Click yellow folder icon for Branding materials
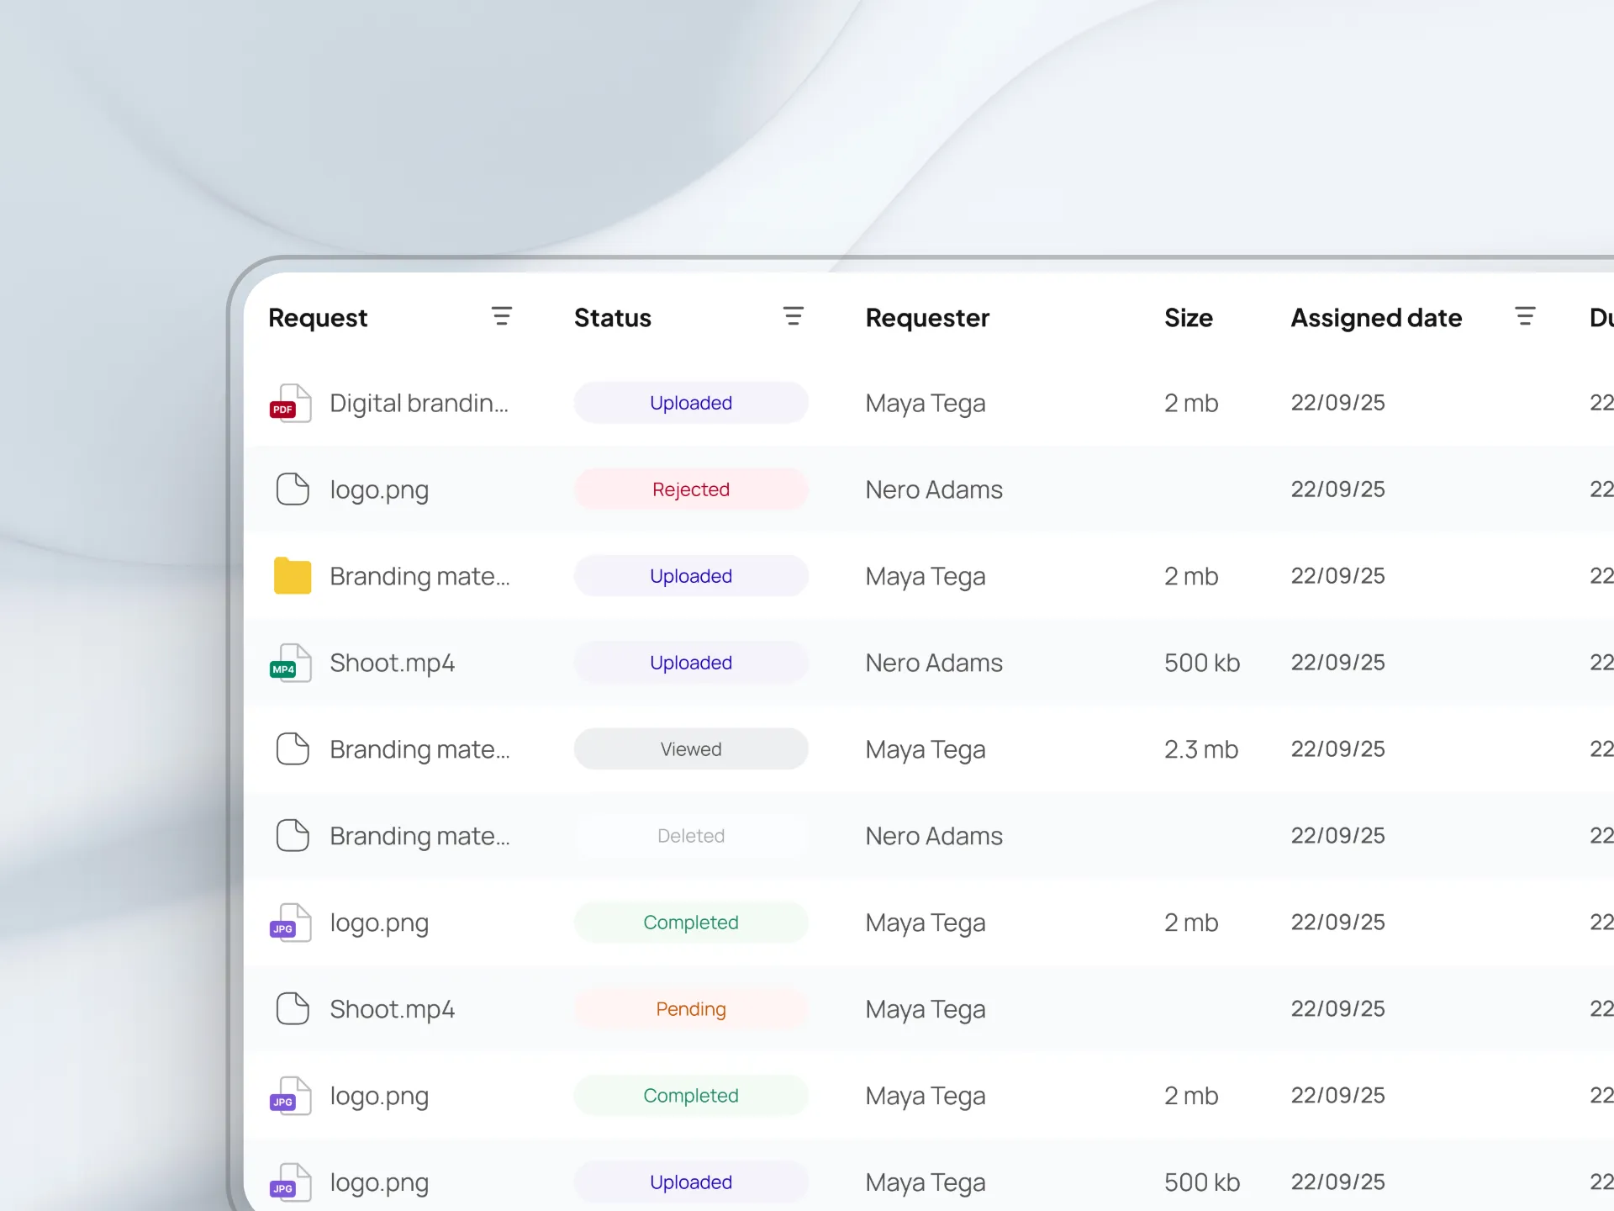Screen dimensions: 1614x1211 point(293,576)
